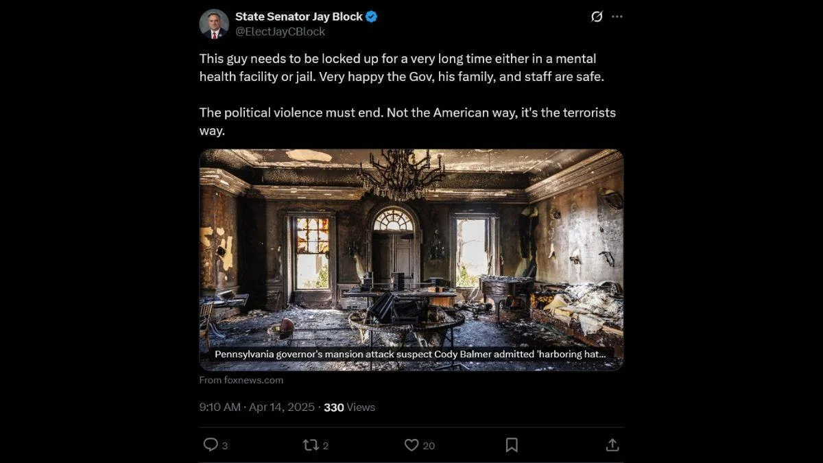Click the reply count number 3
The width and height of the screenshot is (823, 463).
[225, 446]
